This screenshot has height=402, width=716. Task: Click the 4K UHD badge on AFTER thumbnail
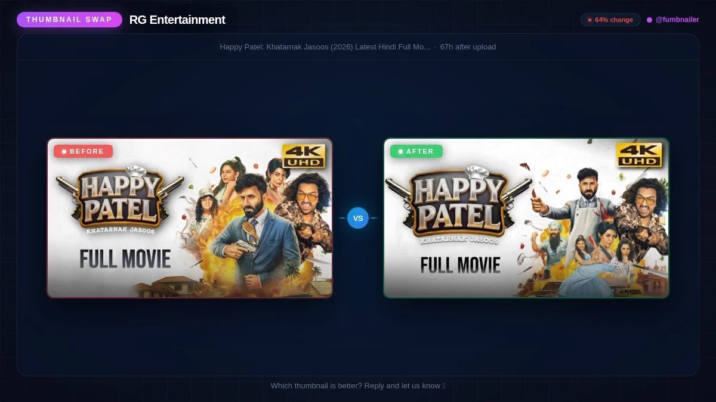click(x=640, y=155)
